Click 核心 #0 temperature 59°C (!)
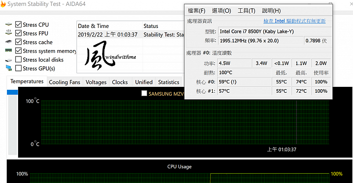The image size is (353, 183). [x=244, y=82]
